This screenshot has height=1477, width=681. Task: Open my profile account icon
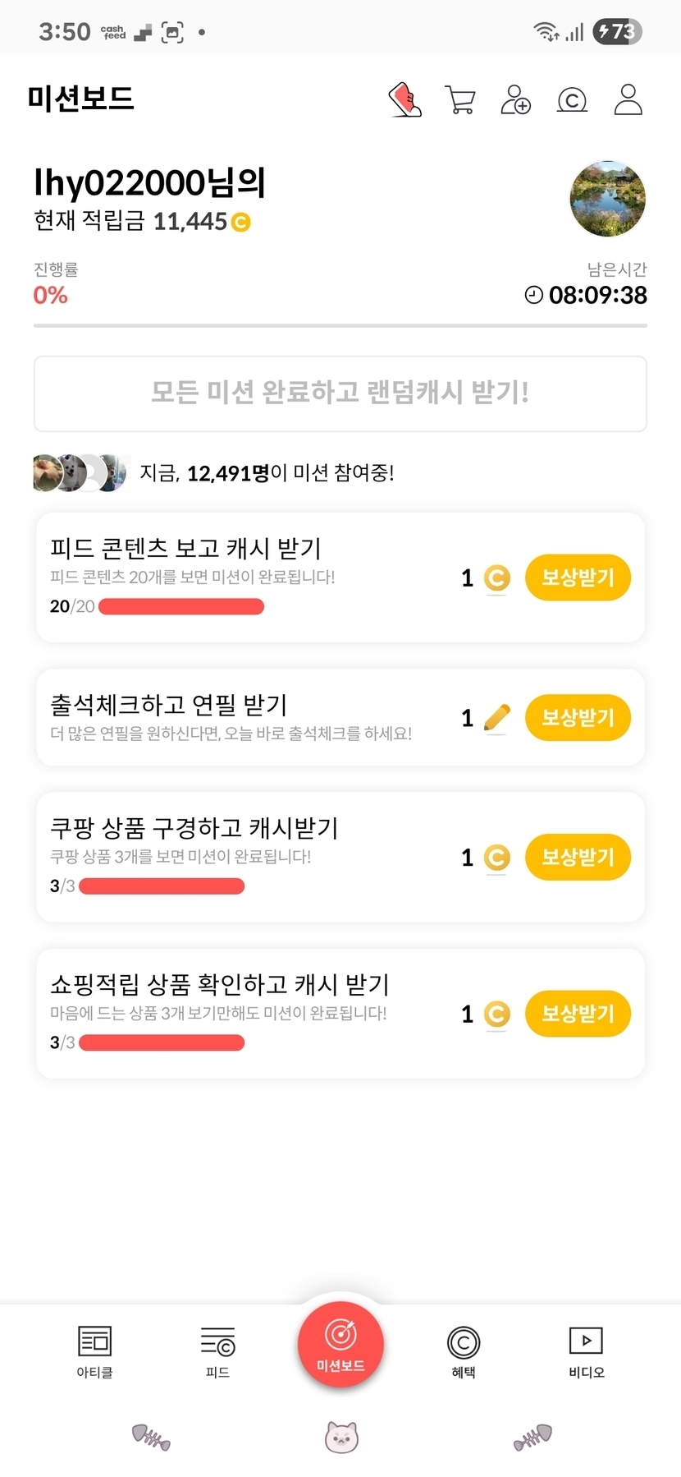tap(628, 99)
